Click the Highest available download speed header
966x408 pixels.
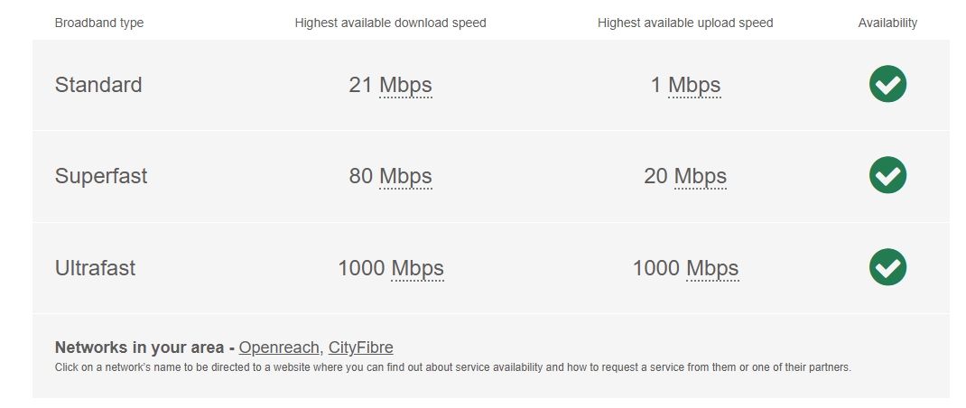click(390, 23)
